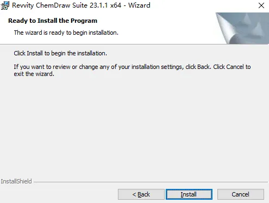Click the header separator line below banner
This screenshot has width=269, height=203.
(134, 44)
